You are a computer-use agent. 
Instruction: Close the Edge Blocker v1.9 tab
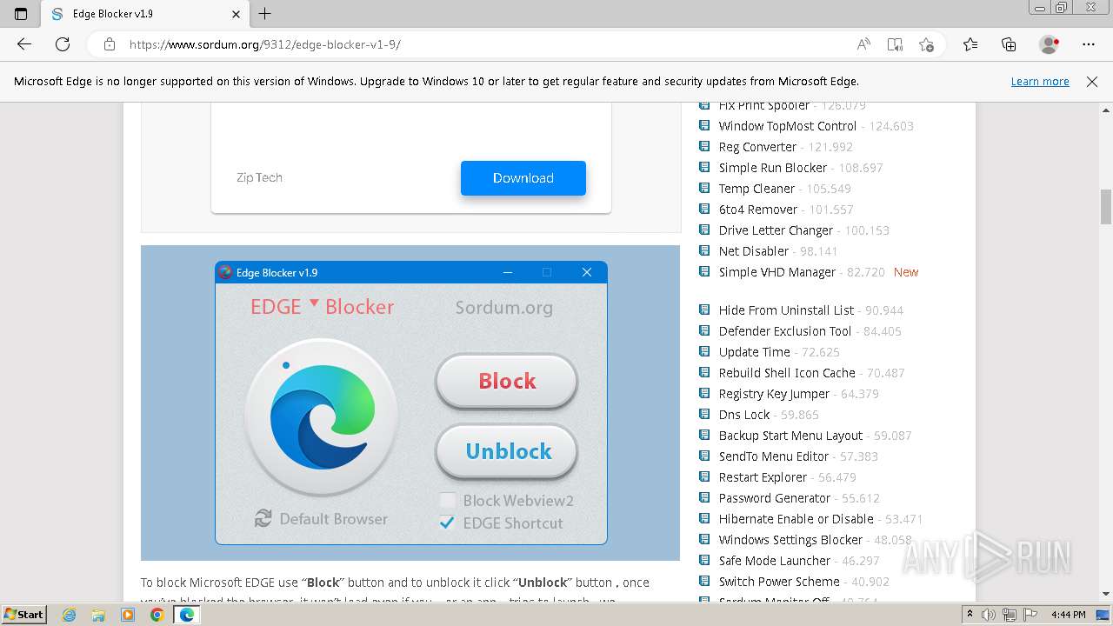pos(236,14)
